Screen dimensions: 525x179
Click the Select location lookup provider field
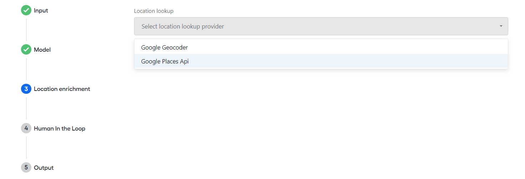click(x=321, y=26)
